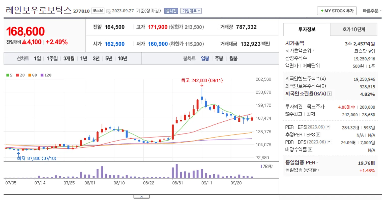Click the 거래량 volume legend marker
This screenshot has width=388, height=200.
[x=266, y=166]
